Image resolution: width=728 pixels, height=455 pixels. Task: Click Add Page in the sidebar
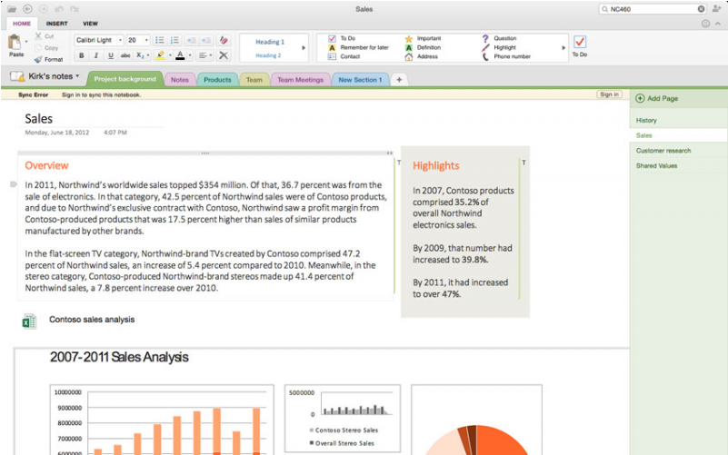tap(657, 98)
